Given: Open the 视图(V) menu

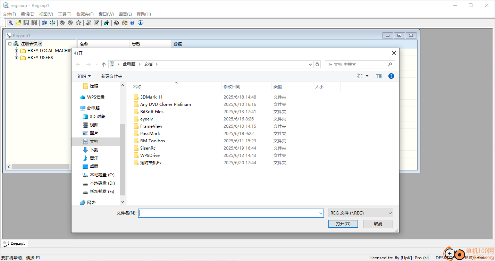Looking at the screenshot, I should pos(46,14).
